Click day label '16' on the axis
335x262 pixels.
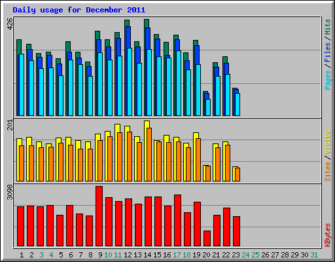click(167, 255)
